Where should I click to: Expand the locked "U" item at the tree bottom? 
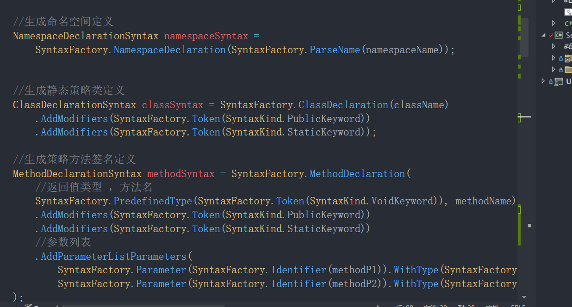pyautogui.click(x=544, y=80)
